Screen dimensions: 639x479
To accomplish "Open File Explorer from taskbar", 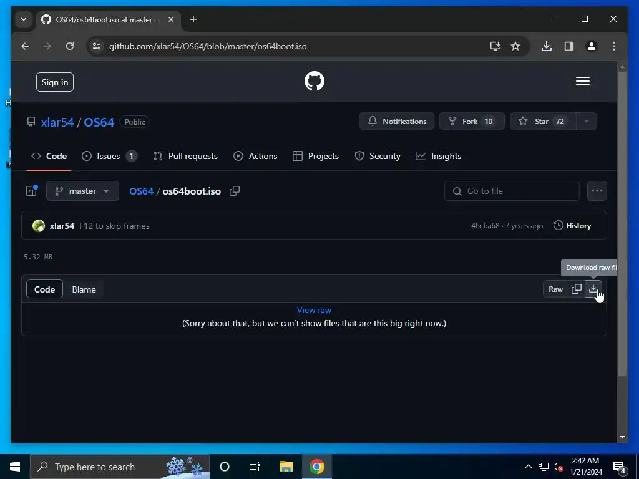I will [x=286, y=467].
